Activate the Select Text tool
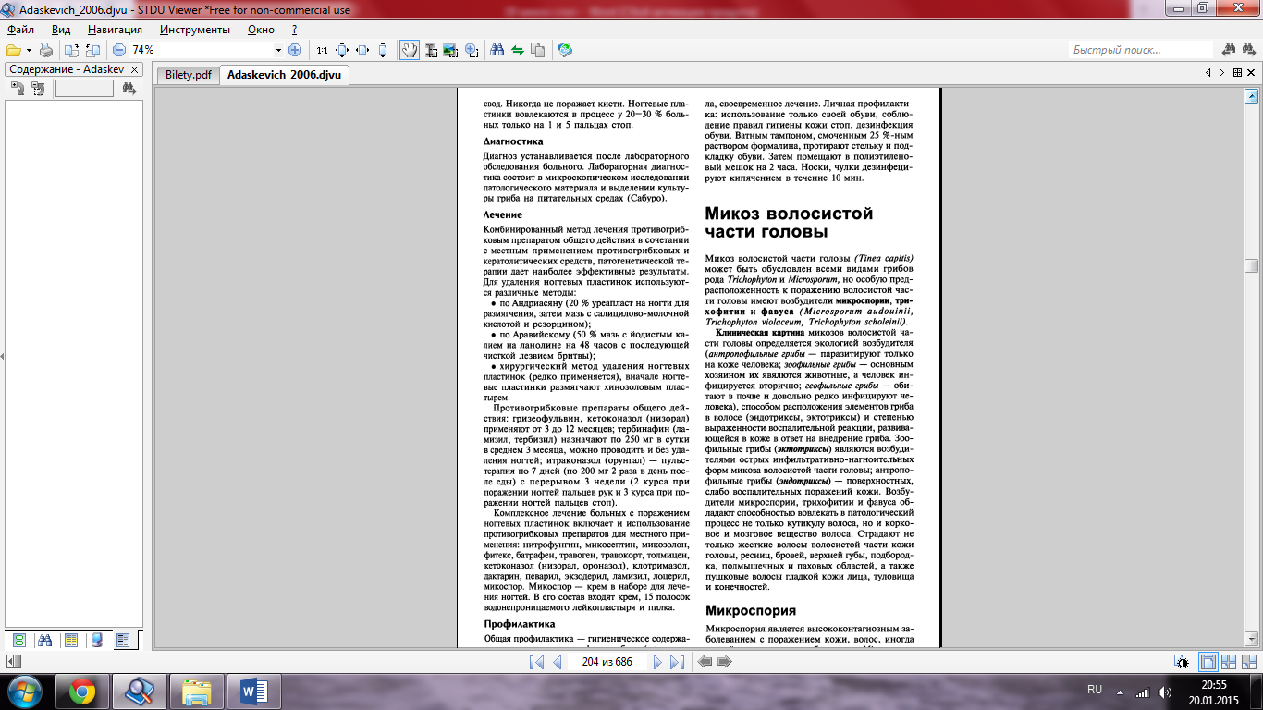The image size is (1263, 710). (430, 50)
